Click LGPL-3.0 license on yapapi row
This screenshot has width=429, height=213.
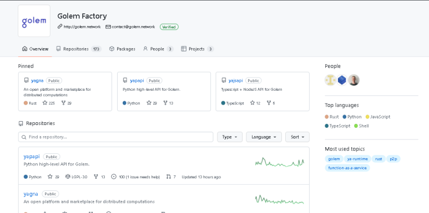point(77,176)
